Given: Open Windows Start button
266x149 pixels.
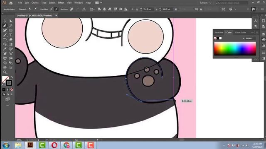Looking at the screenshot, I should pos(6,145).
